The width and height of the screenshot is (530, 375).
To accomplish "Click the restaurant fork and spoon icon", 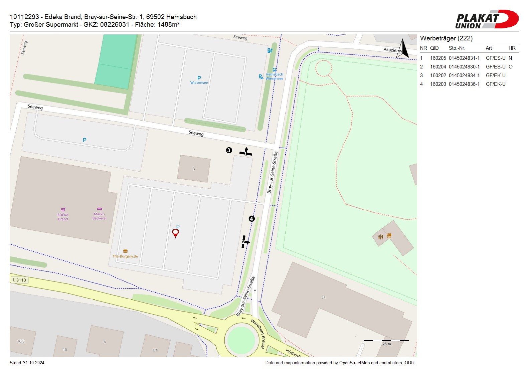I will 389,235.
